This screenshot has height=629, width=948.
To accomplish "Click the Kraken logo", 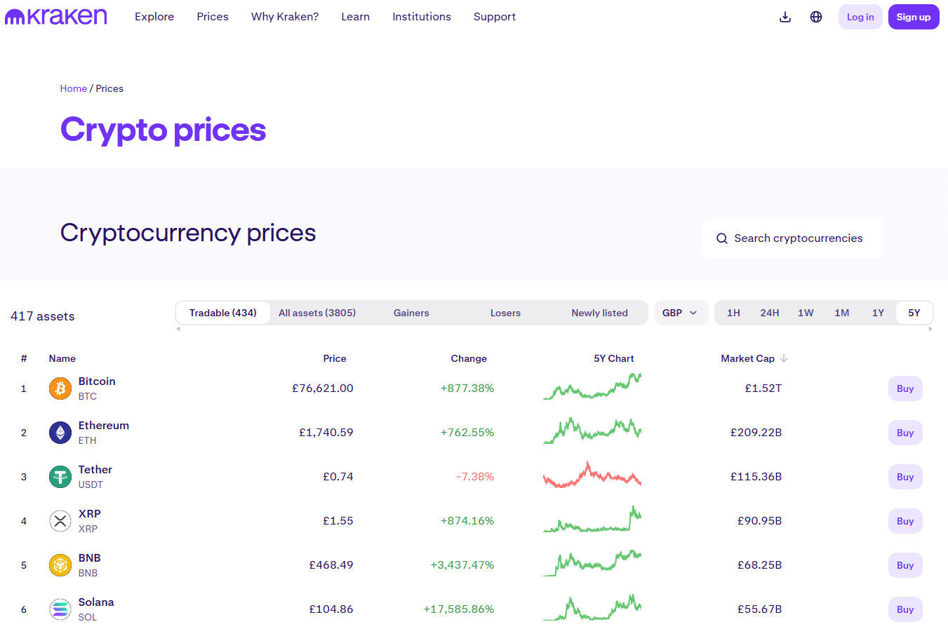I will [56, 17].
